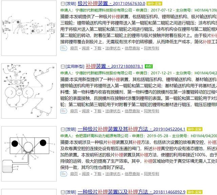Open the drawing thumbnail of patent 201910452204.1
The width and height of the screenshot is (217, 195).
pos(29,154)
